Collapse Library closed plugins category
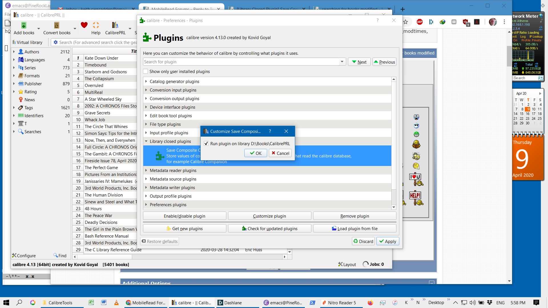Viewport: 548px width, 308px height. click(146, 141)
